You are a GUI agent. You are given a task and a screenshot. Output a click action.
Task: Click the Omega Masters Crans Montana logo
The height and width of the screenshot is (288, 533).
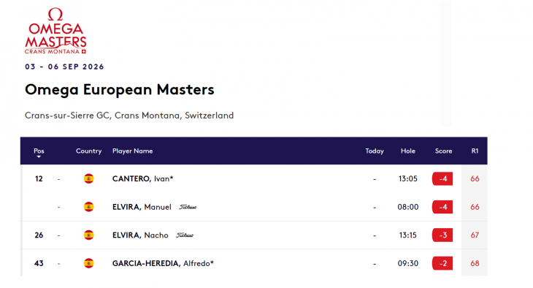click(55, 31)
